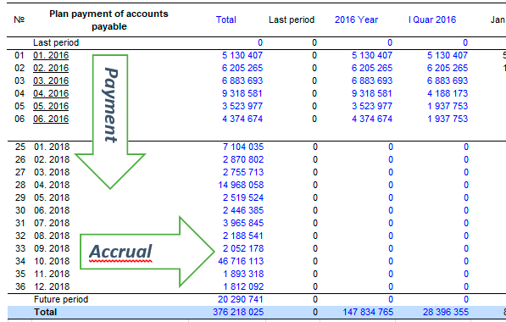Image resolution: width=506 pixels, height=322 pixels.
Task: Select the bold Total row label
Action: coord(46,313)
